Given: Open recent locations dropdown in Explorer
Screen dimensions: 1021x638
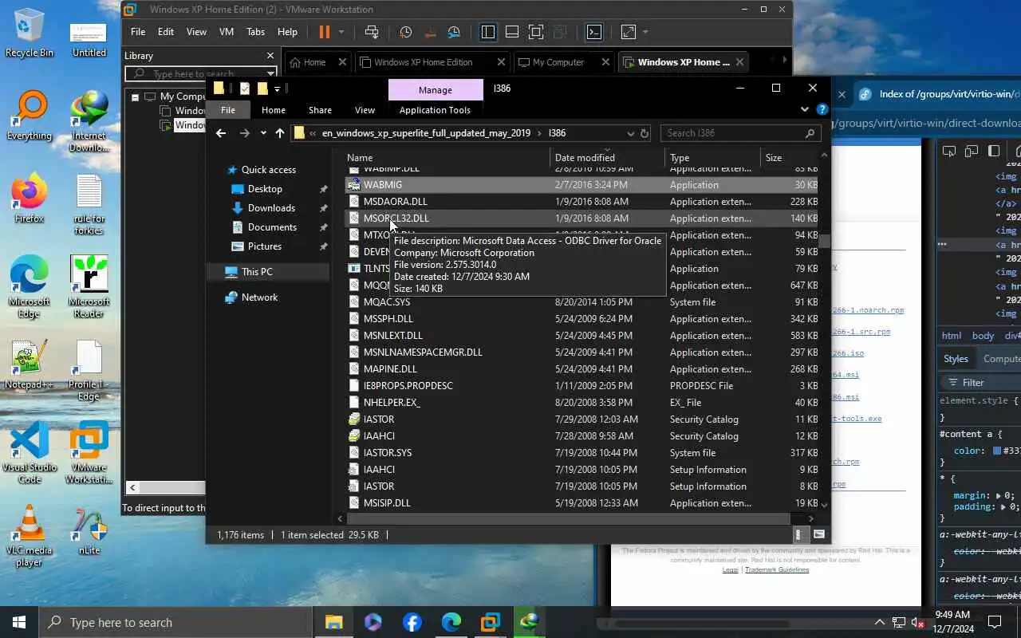Looking at the screenshot, I should [x=263, y=133].
